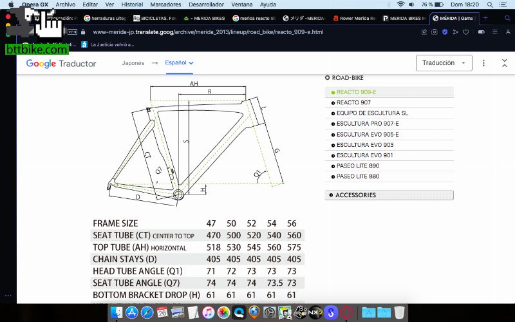Click the Calendar icon in dock
Screen dimensions: 515x322
coord(162,313)
